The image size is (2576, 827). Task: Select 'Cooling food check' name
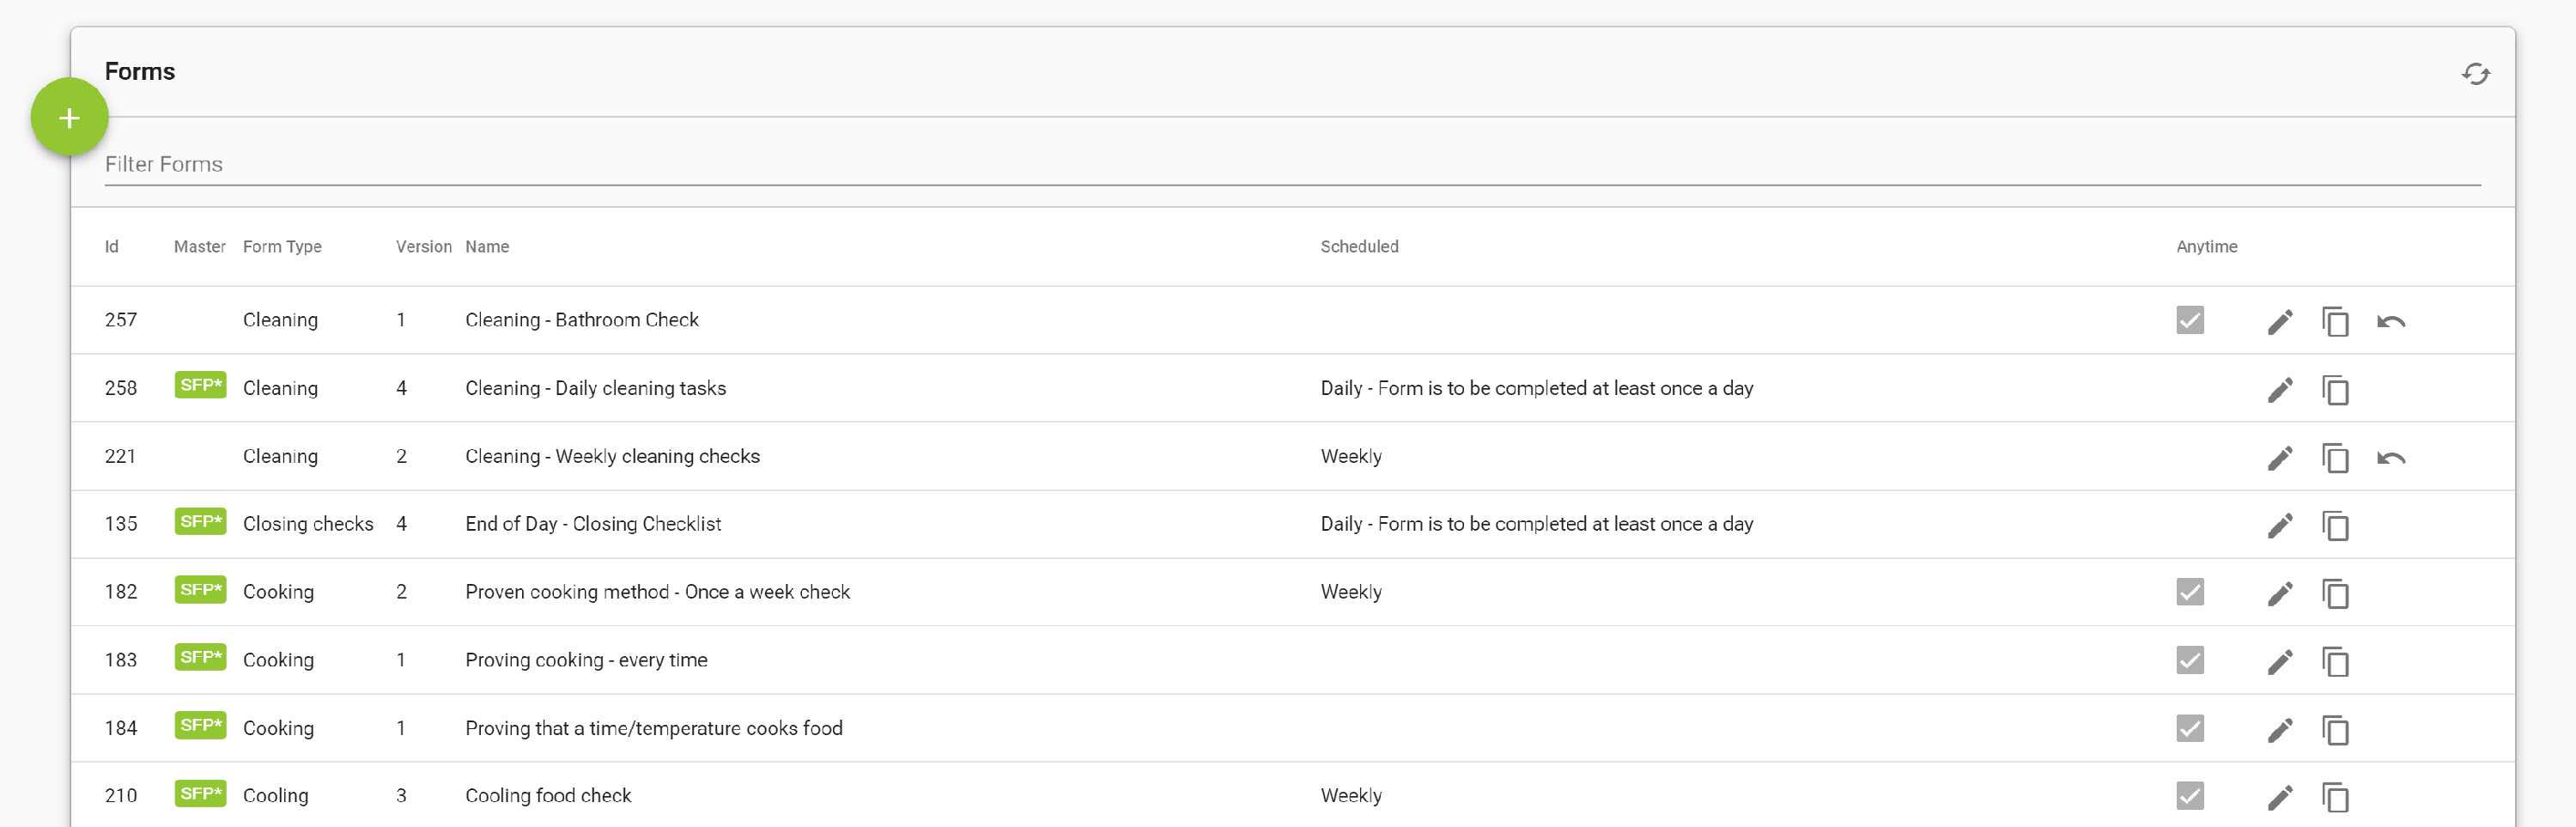548,795
